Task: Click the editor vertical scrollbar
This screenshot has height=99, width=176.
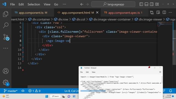Action: [x=174, y=47]
